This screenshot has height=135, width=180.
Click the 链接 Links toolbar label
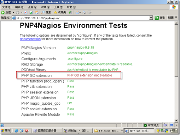tap(171, 18)
